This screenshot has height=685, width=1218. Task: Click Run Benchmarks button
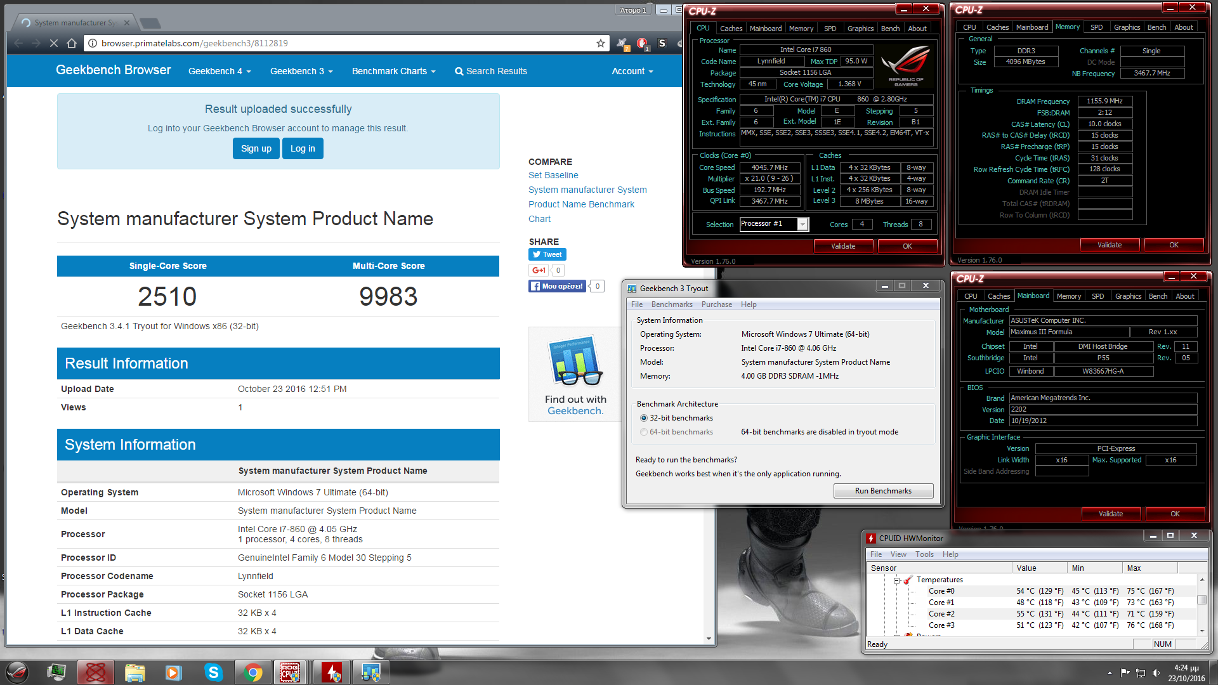tap(883, 491)
